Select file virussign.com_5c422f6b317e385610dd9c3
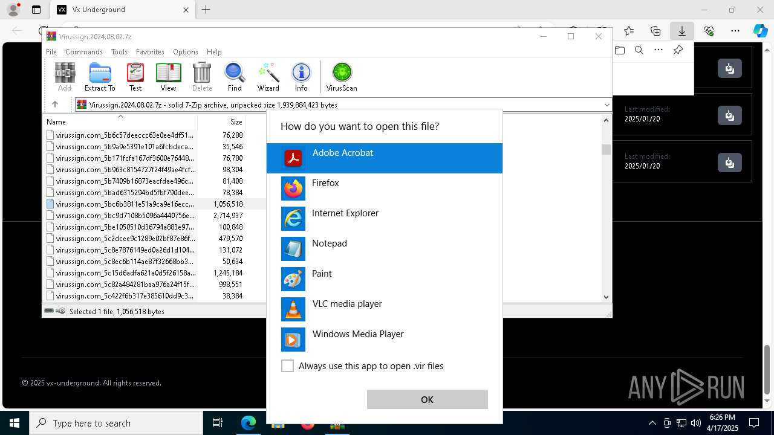Screen dimensions: 774x435 [125, 296]
